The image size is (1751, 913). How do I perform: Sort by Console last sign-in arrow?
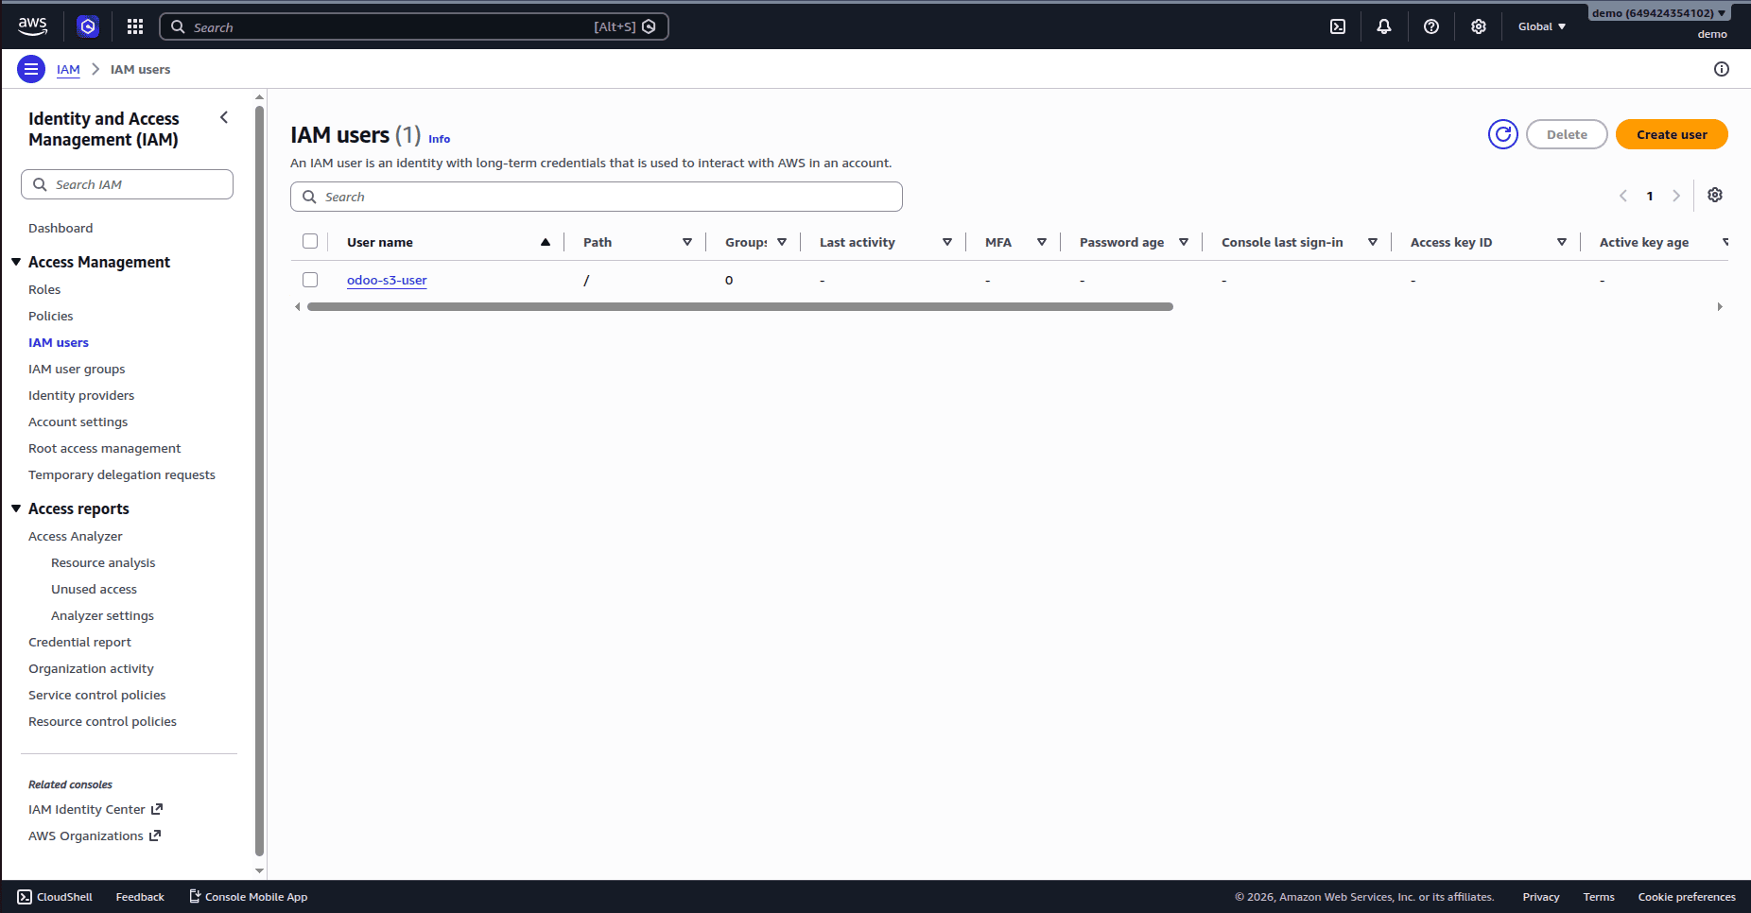[x=1373, y=242]
